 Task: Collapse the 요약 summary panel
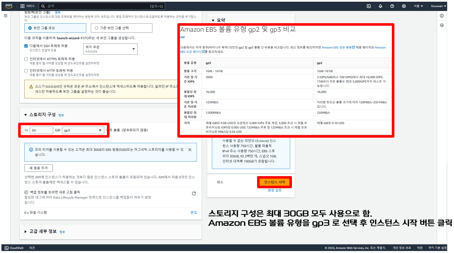point(213,20)
